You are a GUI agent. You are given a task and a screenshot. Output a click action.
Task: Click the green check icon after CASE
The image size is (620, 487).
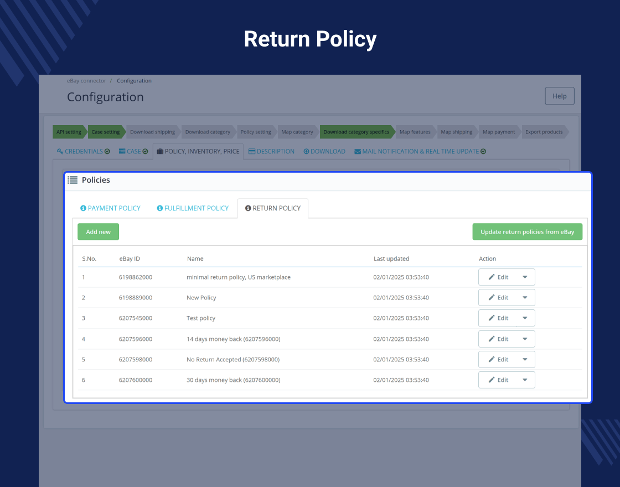[145, 152]
